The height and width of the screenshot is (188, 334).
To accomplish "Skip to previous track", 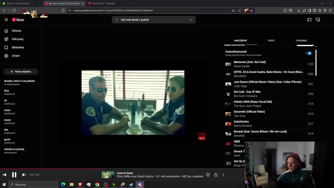I will tap(4, 175).
